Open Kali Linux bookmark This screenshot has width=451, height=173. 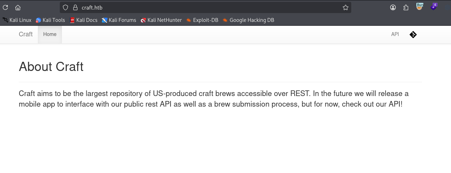click(17, 20)
